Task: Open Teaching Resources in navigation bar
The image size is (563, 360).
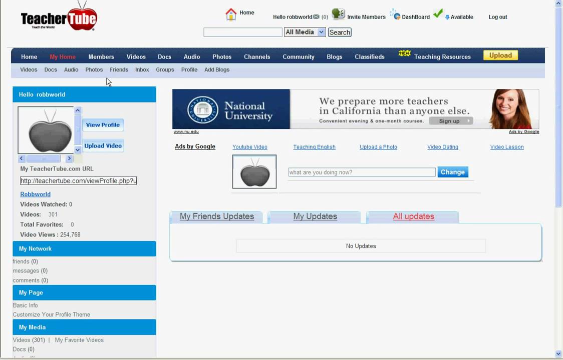Action: tap(442, 56)
